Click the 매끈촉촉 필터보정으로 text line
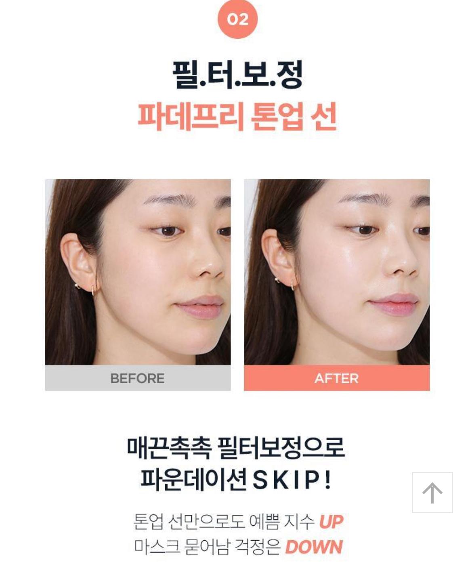The height and width of the screenshot is (579, 470). click(236, 447)
